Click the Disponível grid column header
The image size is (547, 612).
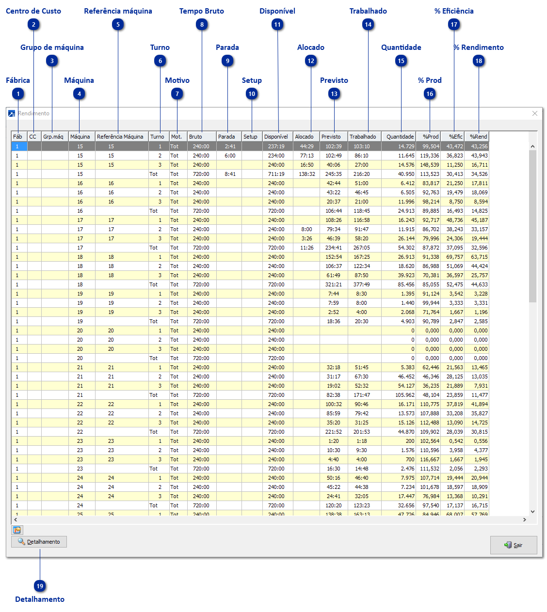coord(278,137)
